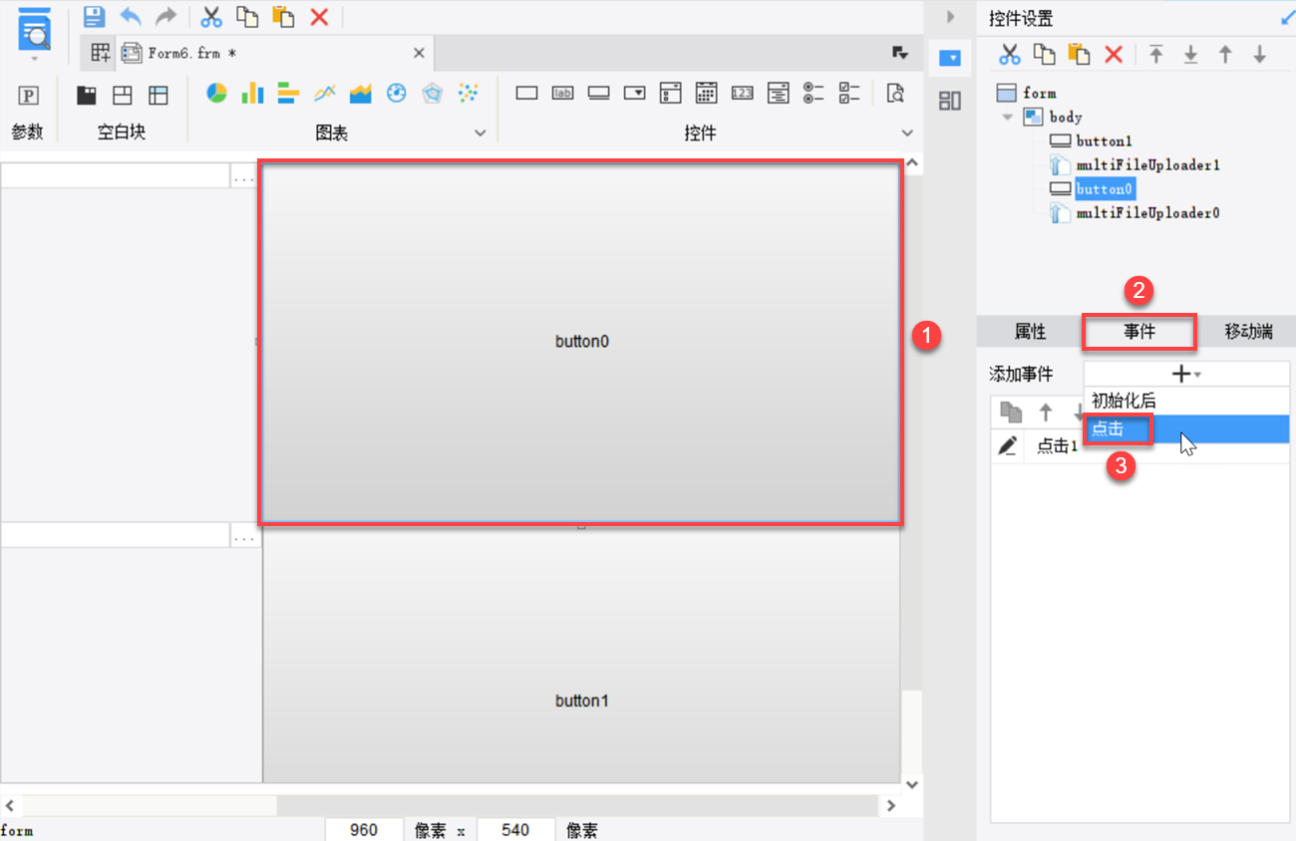Insert a column bar chart
1296x841 pixels.
tap(252, 94)
